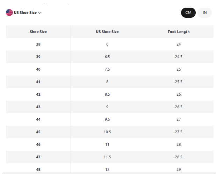The width and height of the screenshot is (216, 174).
Task: Click US size 7.5 cell
Action: (x=107, y=69)
